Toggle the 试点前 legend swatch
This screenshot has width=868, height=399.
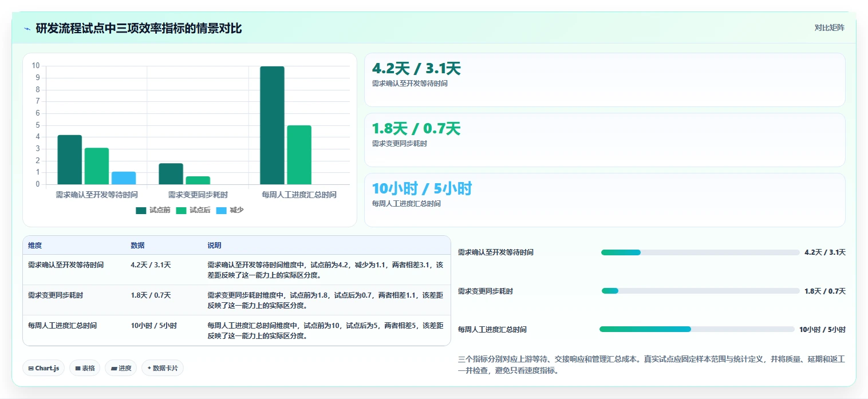coord(141,210)
